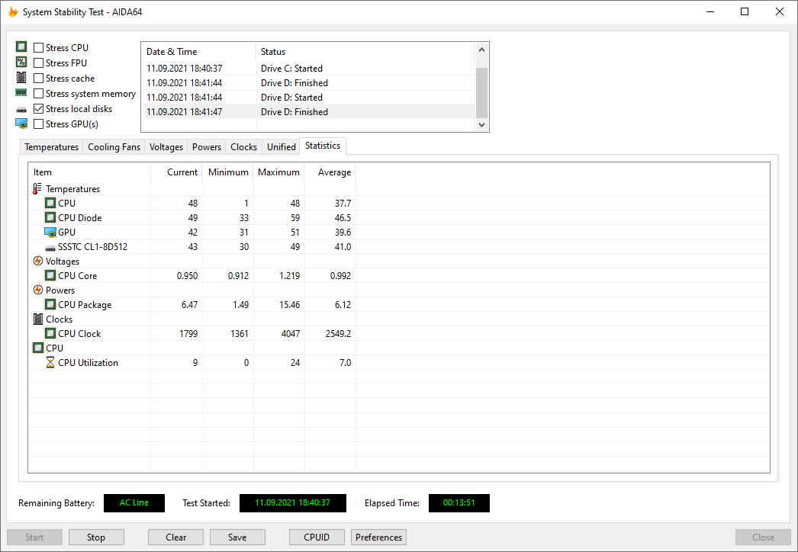Viewport: 798px width, 552px height.
Task: Enable the Stress FPU checkbox
Action: coord(38,63)
